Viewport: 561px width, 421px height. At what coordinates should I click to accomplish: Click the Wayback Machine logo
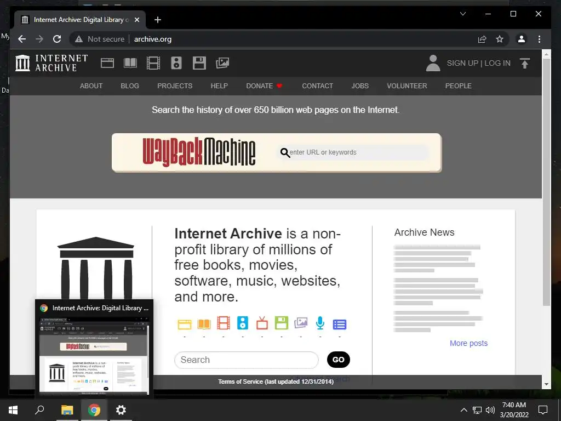coord(199,152)
